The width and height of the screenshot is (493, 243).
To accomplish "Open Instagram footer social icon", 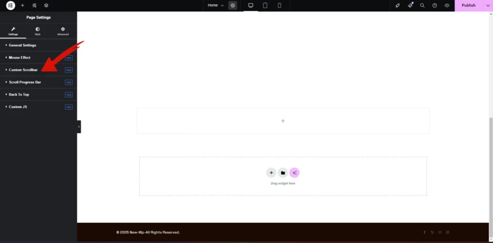I will [448, 232].
